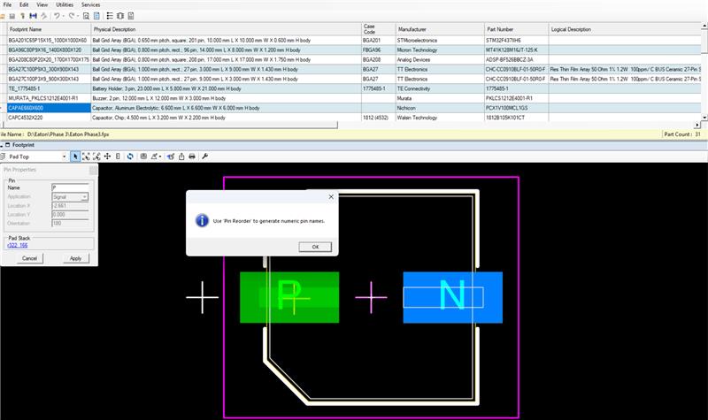Open the Services menu
The width and height of the screenshot is (708, 420).
point(90,4)
